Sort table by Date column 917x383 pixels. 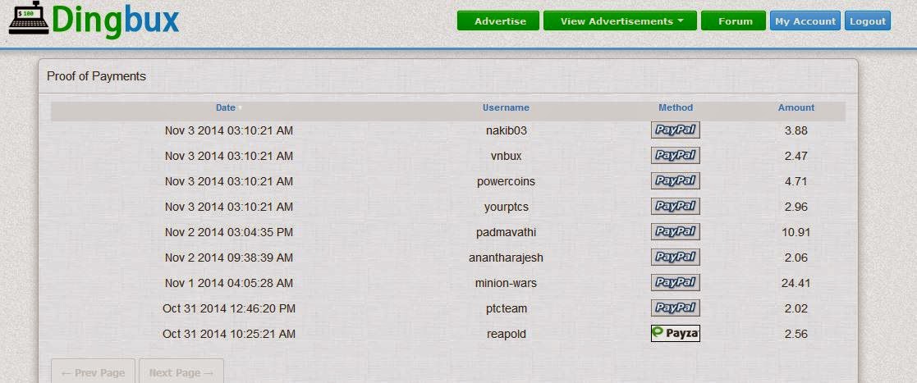[226, 107]
